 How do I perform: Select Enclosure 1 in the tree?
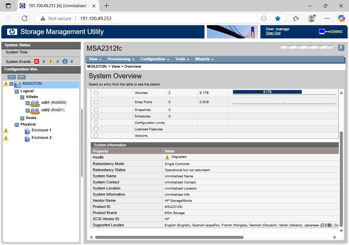41,130
